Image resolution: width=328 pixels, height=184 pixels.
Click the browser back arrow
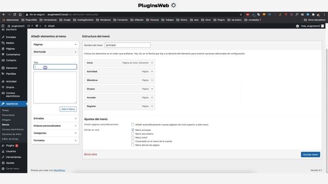coord(4,14)
